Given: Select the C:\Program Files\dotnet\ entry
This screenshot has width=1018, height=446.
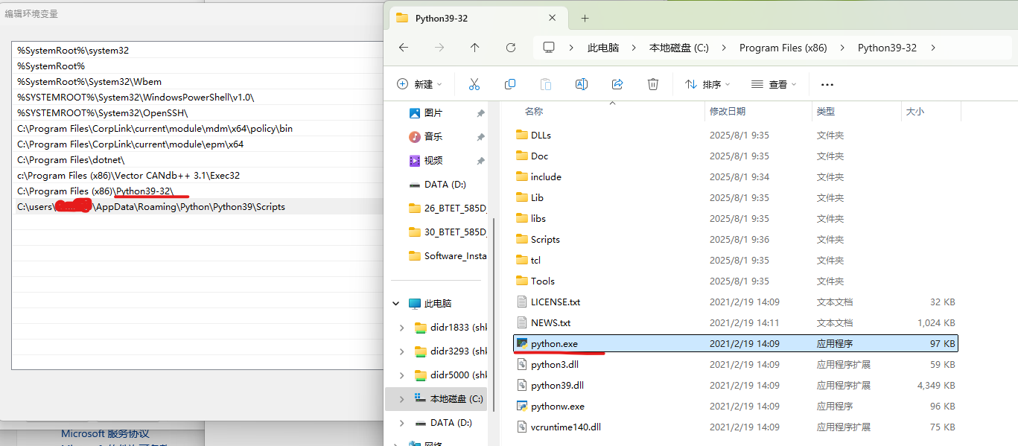Looking at the screenshot, I should [x=197, y=159].
